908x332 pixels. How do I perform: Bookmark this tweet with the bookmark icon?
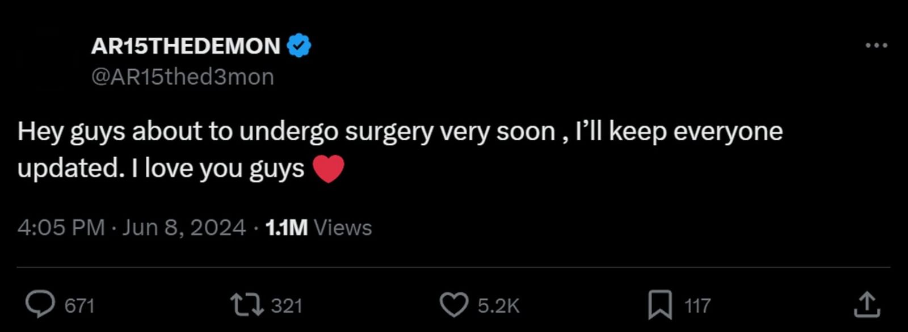point(660,305)
